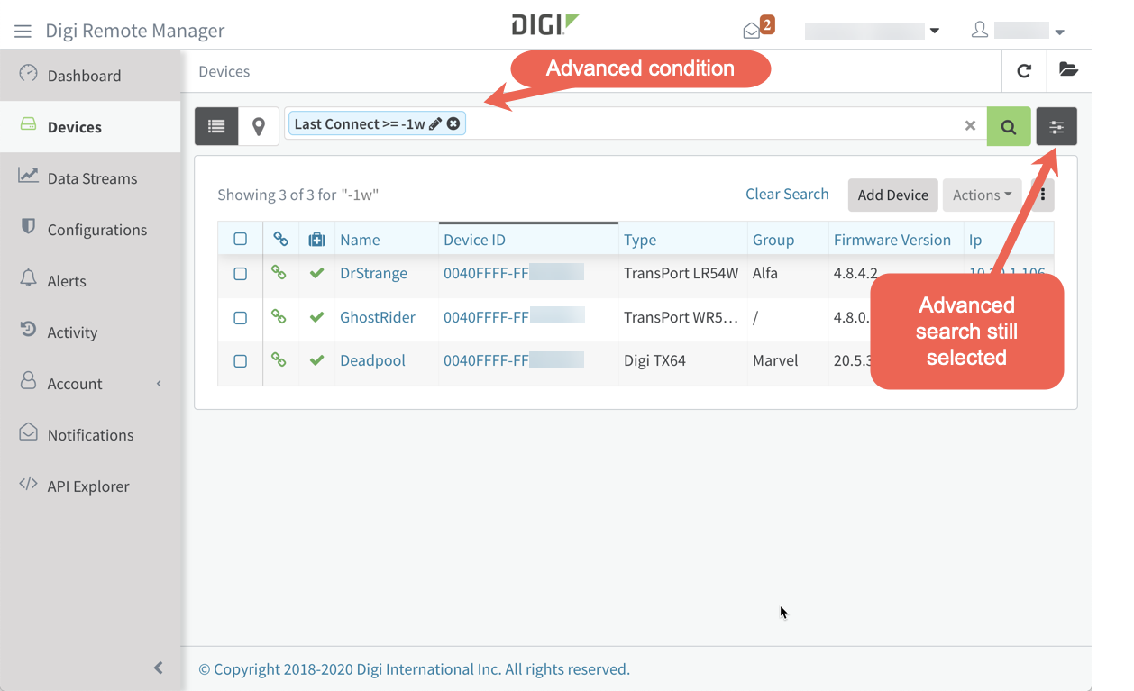This screenshot has height=691, width=1134.
Task: Click the Clear Search link
Action: [787, 194]
